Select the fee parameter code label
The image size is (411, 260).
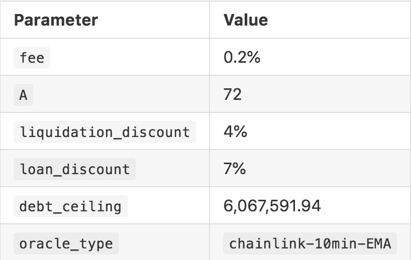[32, 58]
